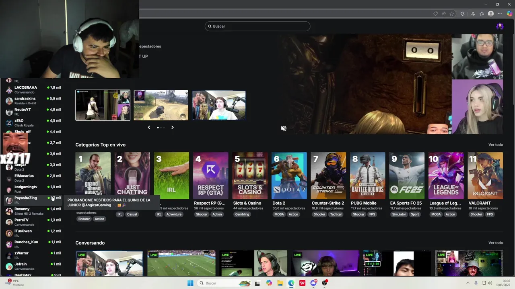
Task: Open Roxanny Silent Hill 2 Remake channel
Action: click(x=33, y=211)
